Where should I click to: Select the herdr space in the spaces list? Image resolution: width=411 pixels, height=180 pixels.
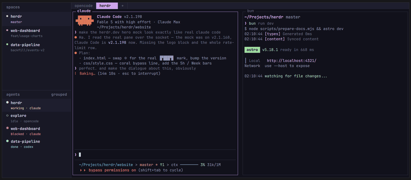coord(36,19)
